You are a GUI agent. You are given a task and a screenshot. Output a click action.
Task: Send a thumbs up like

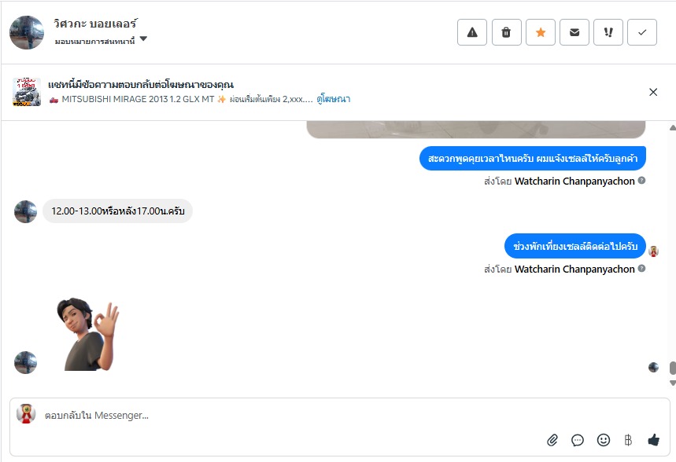click(x=654, y=440)
